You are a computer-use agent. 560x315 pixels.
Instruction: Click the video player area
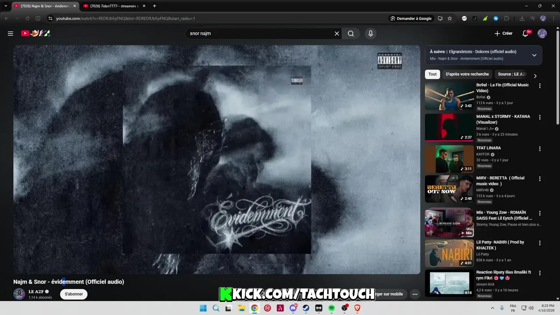point(217,160)
